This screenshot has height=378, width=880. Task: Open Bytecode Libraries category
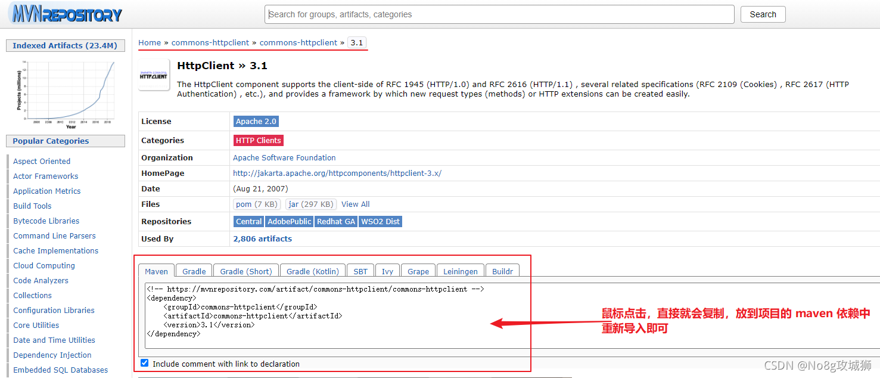[46, 221]
